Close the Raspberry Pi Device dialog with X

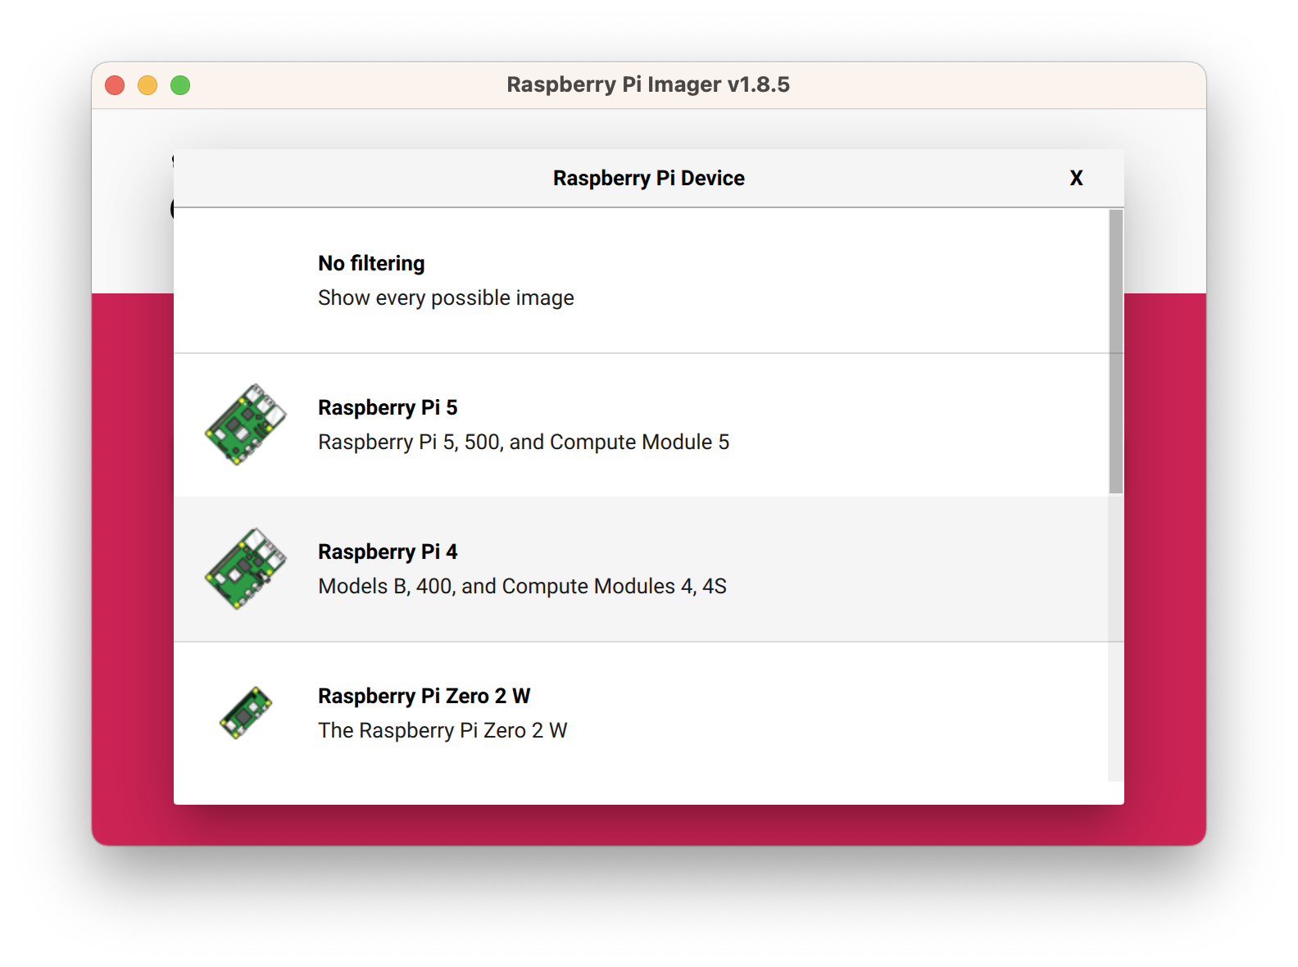[1076, 178]
